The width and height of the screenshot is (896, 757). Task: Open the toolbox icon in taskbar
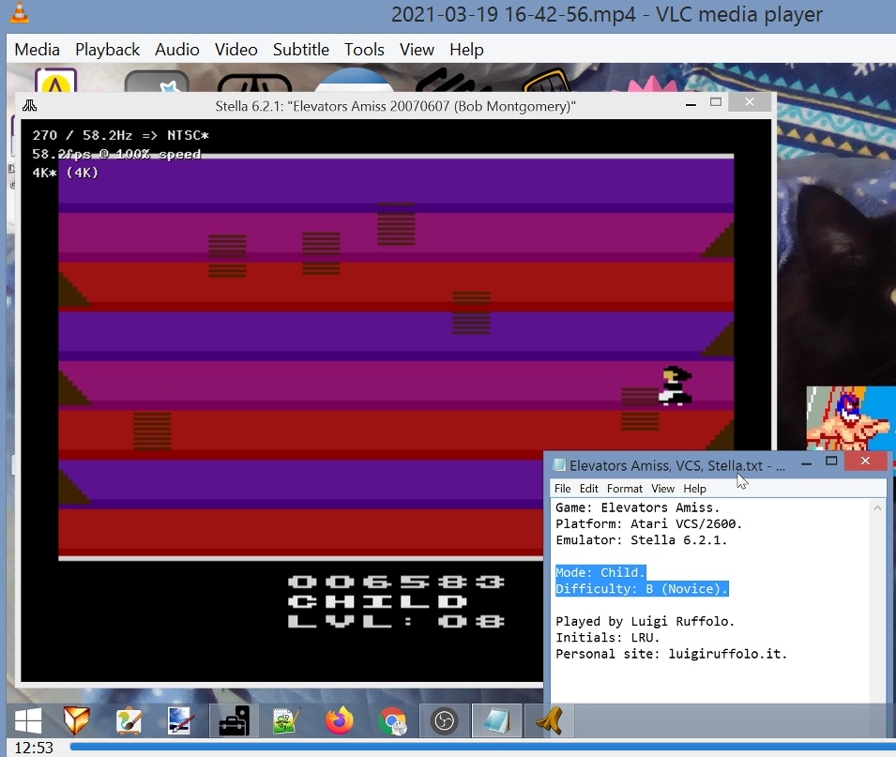coord(234,720)
